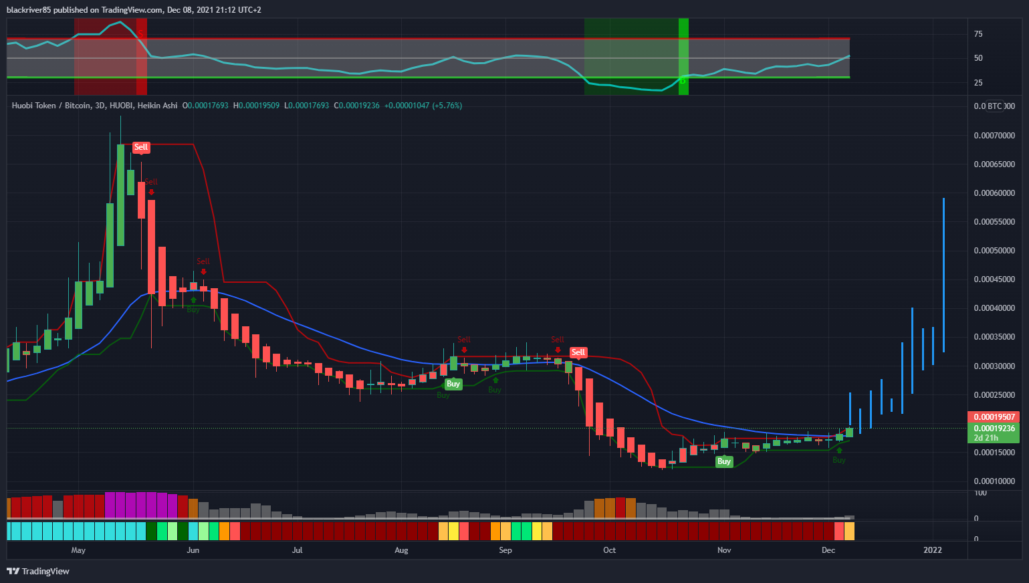This screenshot has height=583, width=1029.
Task: Click the 0.00060000 price axis label
Action: click(x=994, y=193)
